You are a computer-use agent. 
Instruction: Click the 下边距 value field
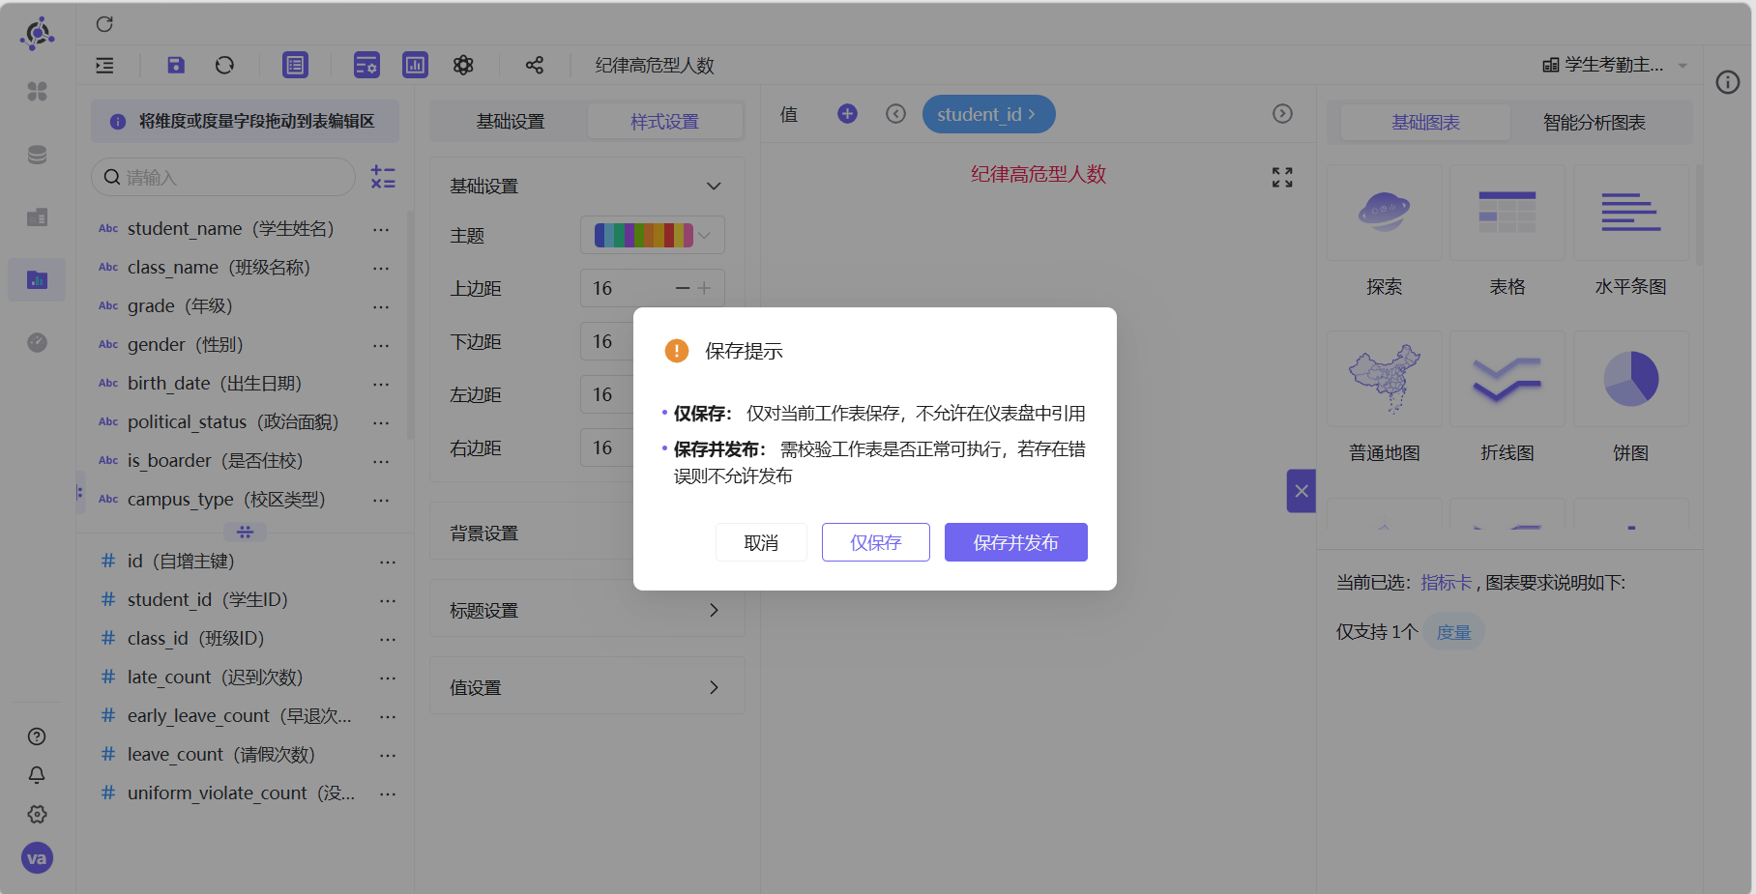[607, 341]
